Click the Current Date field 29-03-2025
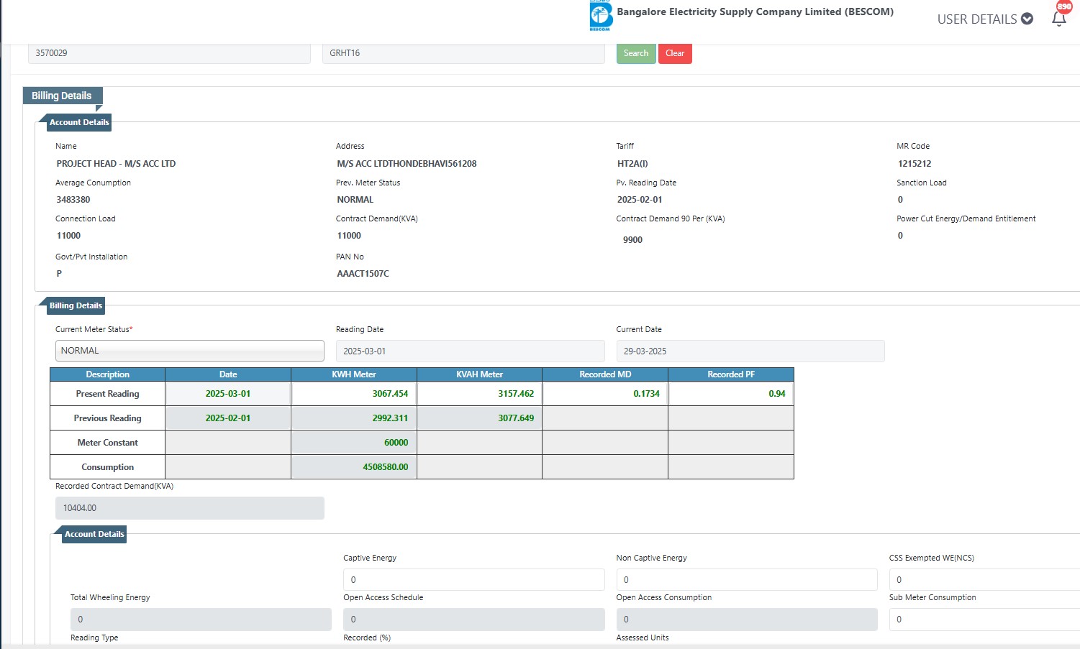Image resolution: width=1080 pixels, height=649 pixels. [750, 351]
